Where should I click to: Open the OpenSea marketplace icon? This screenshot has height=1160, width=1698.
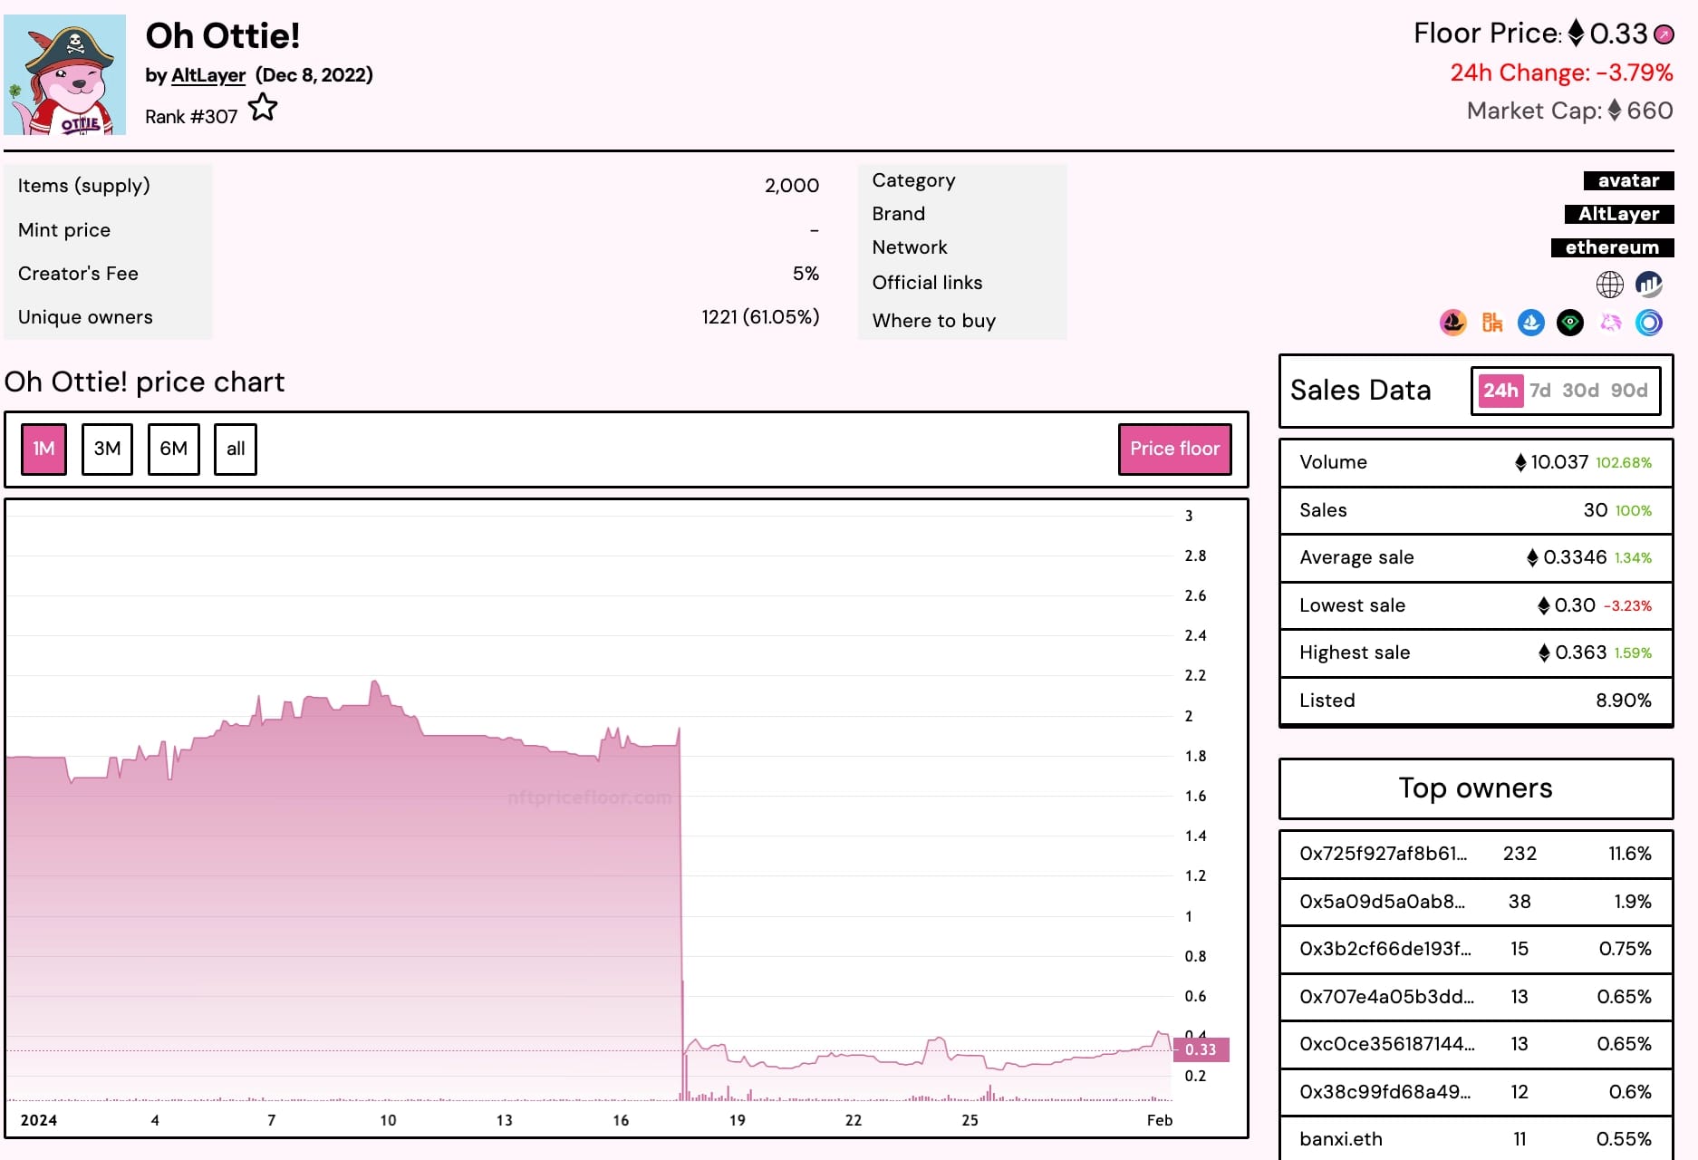(1452, 323)
